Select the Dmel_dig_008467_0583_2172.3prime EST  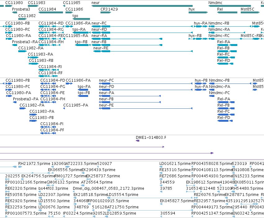pyautogui.click(x=74, y=192)
